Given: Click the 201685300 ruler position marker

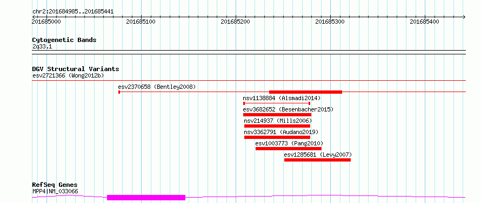Looking at the screenshot, I should [x=330, y=22].
